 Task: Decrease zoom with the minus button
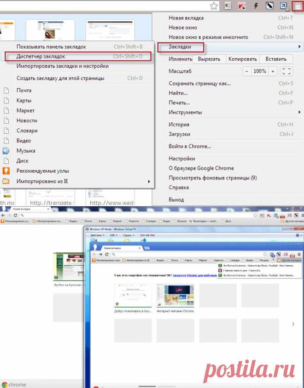[x=246, y=71]
